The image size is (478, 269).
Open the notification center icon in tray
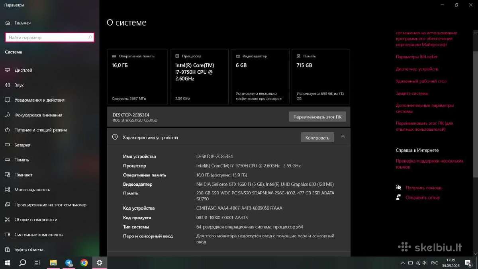coord(468,263)
